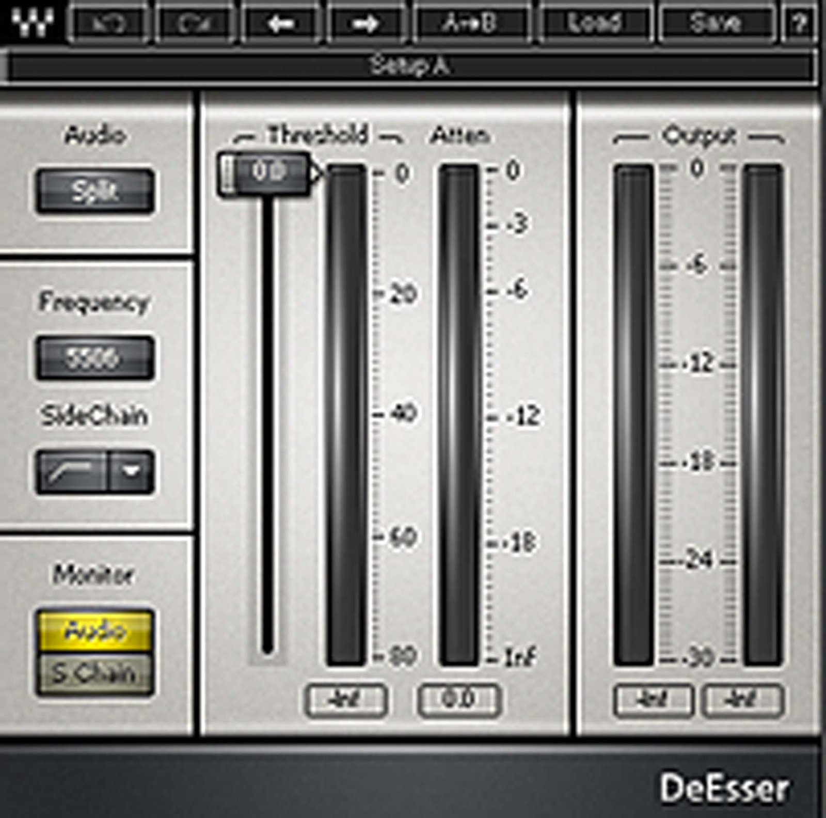The width and height of the screenshot is (826, 818).
Task: Reset the Atten 0.0 peak readout
Action: (x=459, y=700)
